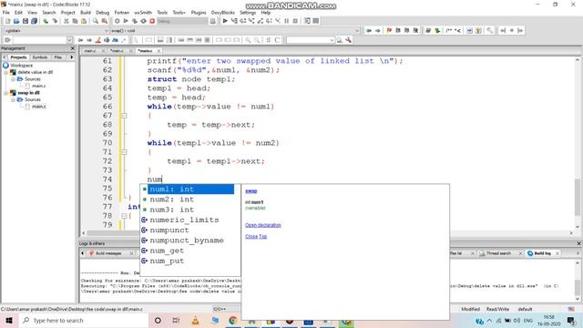583x328 pixels.
Task: Toggle code fold marker at line 71
Action: [124, 152]
